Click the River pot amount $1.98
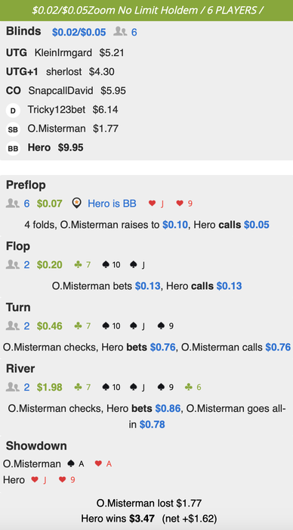 tap(50, 387)
